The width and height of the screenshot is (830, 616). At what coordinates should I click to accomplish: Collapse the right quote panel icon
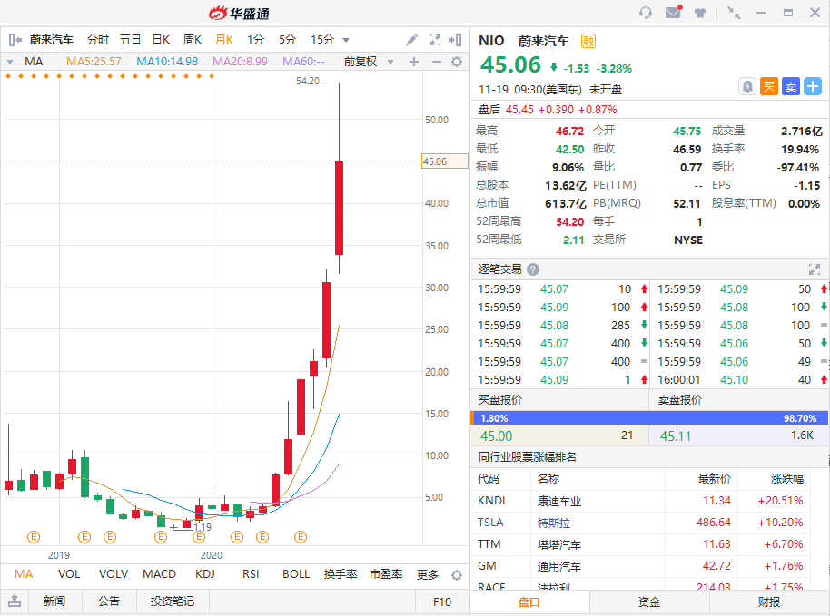click(455, 40)
